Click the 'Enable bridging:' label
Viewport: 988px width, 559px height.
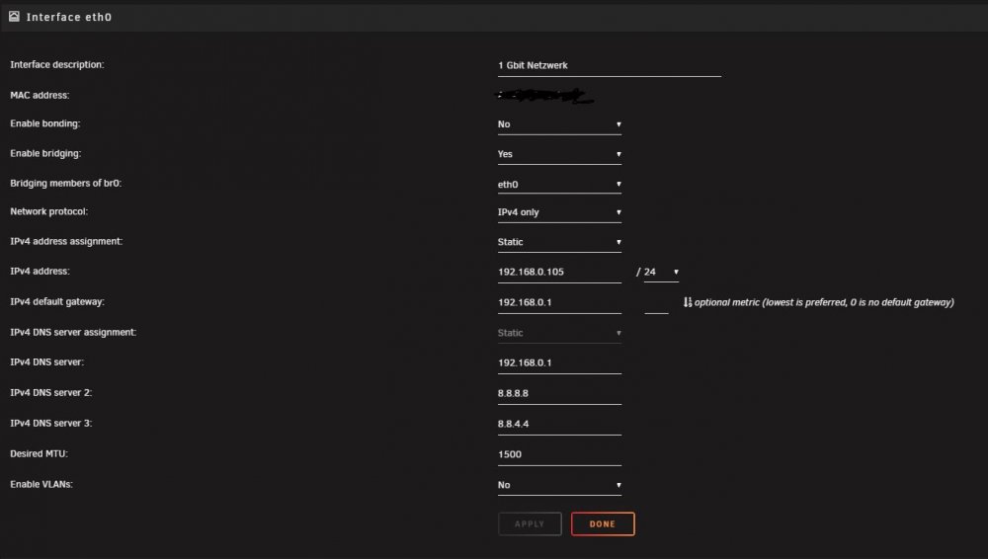click(45, 153)
